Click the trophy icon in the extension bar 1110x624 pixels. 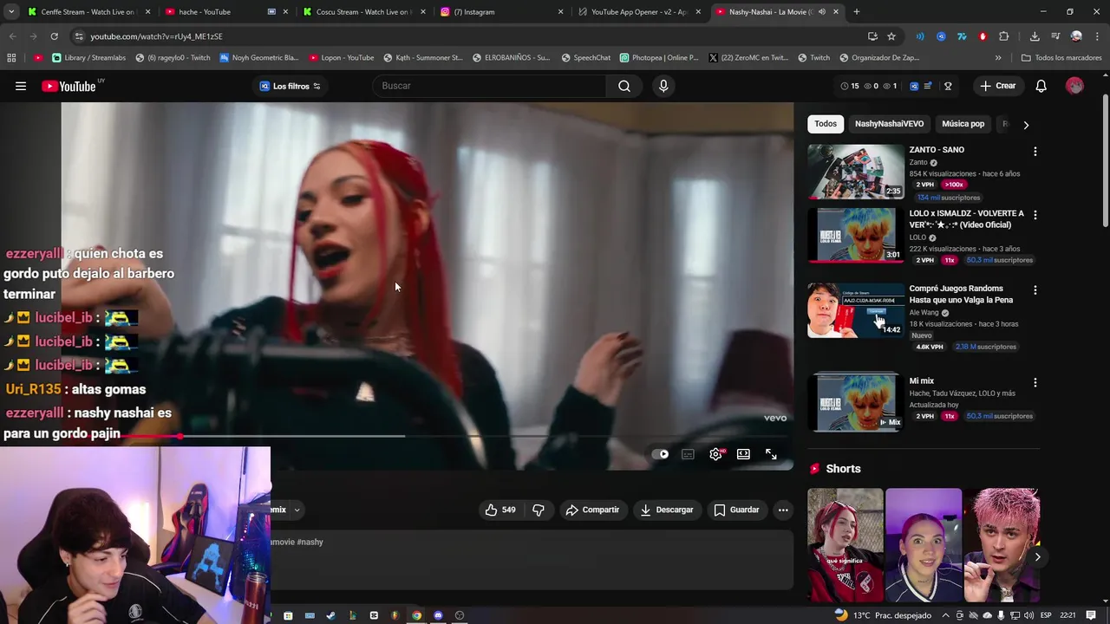click(948, 86)
